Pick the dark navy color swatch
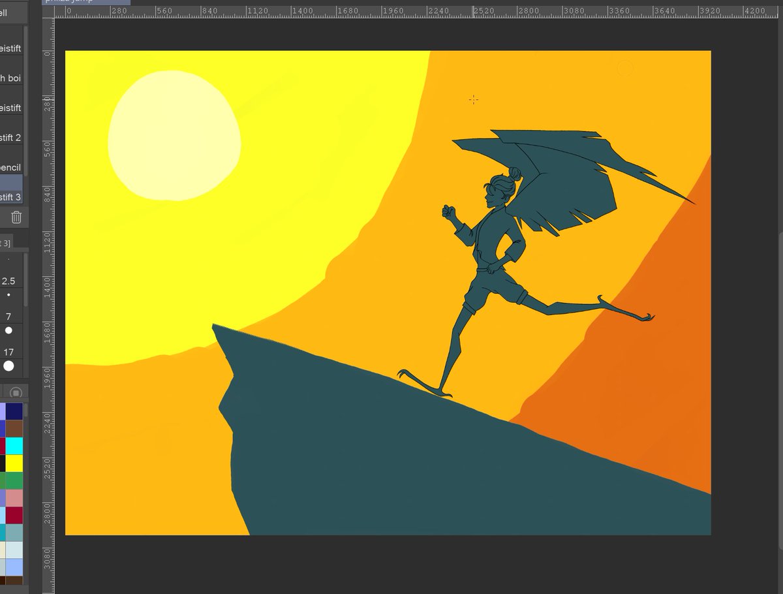Viewport: 783px width, 594px height. (x=14, y=411)
